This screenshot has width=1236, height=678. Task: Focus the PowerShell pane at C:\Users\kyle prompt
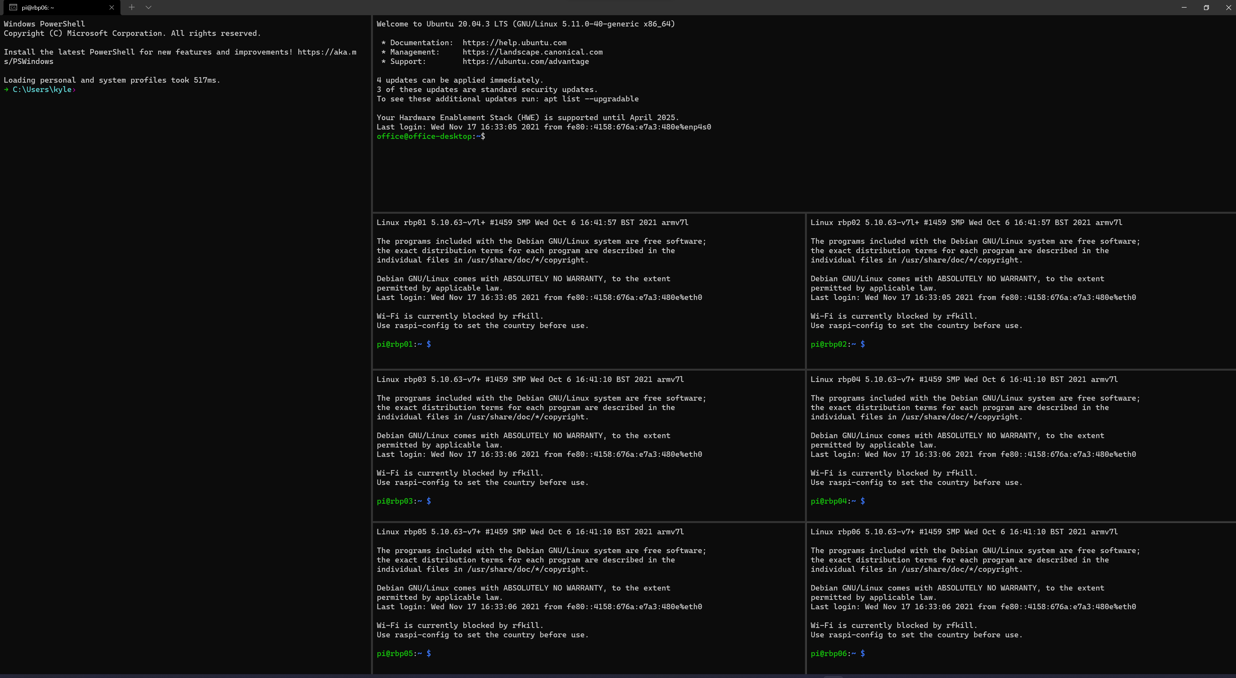40,90
